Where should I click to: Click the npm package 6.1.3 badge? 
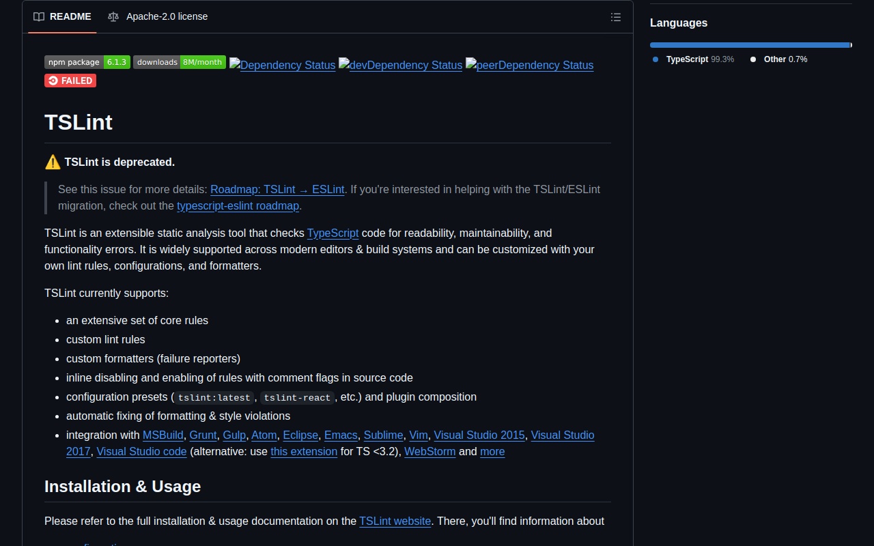pos(87,62)
